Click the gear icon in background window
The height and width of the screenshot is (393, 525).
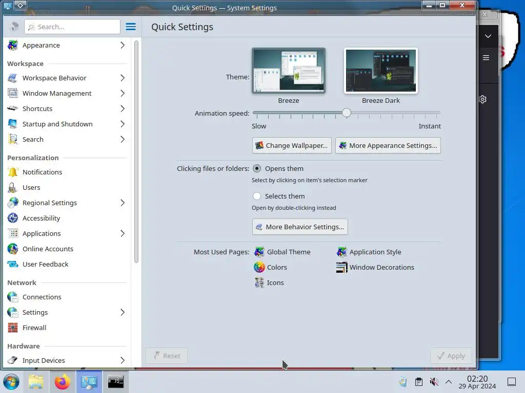coord(482,99)
